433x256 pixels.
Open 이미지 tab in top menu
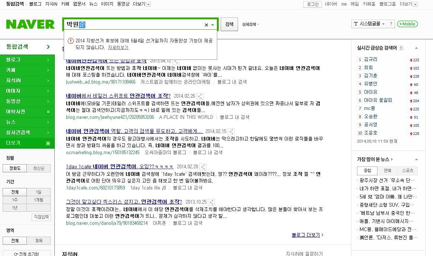point(107,4)
